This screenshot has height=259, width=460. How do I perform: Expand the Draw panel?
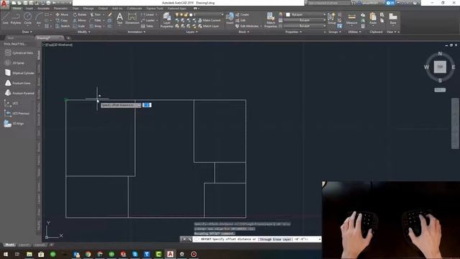click(x=27, y=32)
